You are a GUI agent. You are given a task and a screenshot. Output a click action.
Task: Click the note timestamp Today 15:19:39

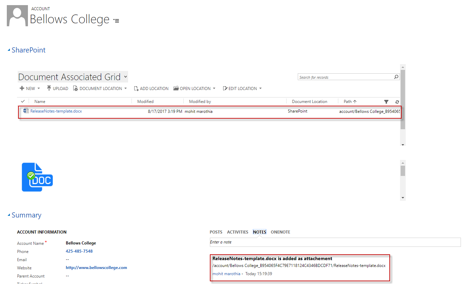pos(259,274)
